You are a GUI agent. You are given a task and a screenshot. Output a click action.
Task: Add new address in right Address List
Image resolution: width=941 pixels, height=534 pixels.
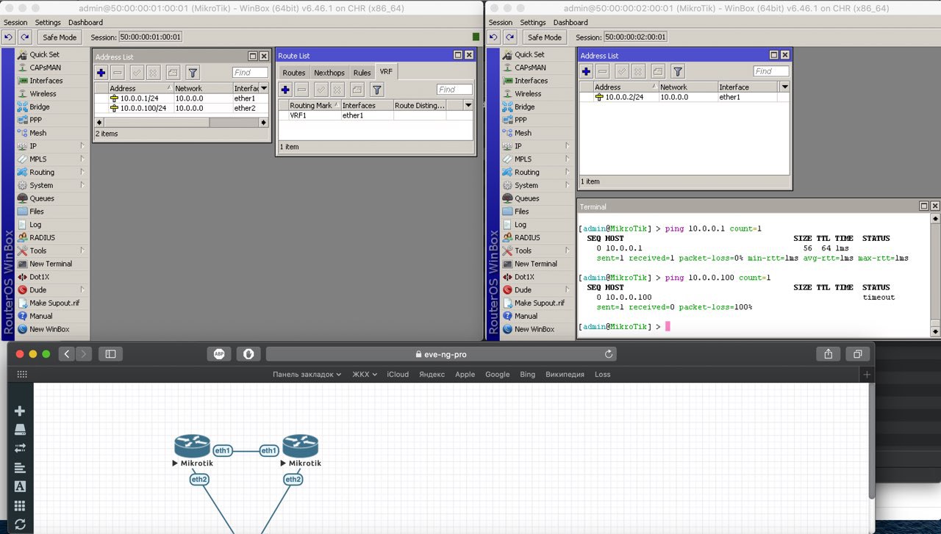(586, 71)
